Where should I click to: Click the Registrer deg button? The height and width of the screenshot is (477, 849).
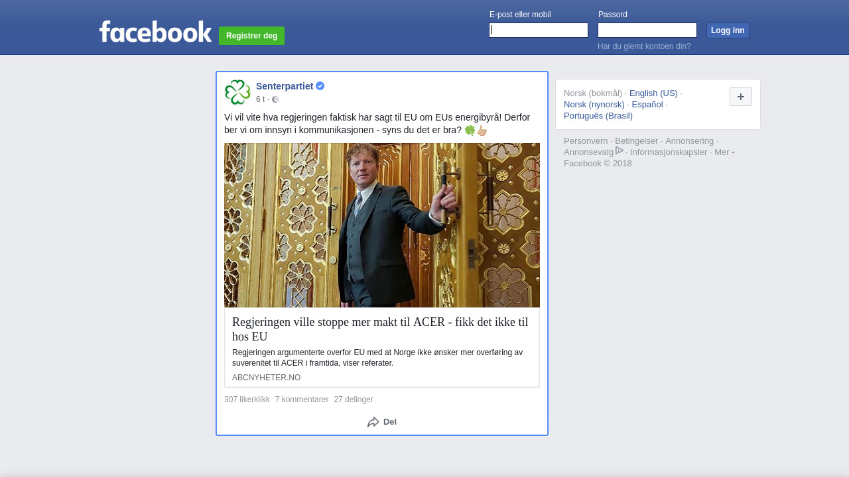251,36
